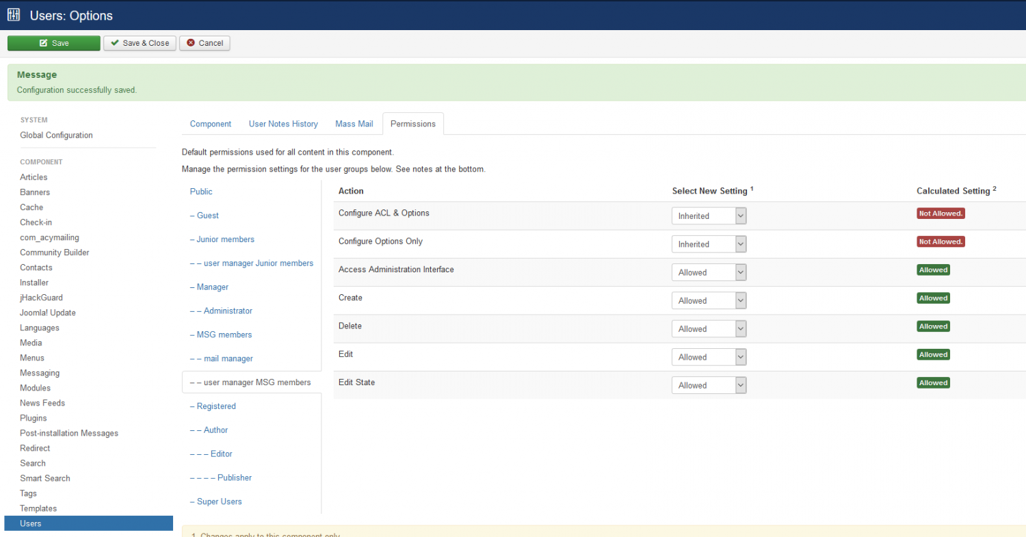Screen dimensions: 1026x537
Task: Open Redirect component options
Action: click(35, 448)
